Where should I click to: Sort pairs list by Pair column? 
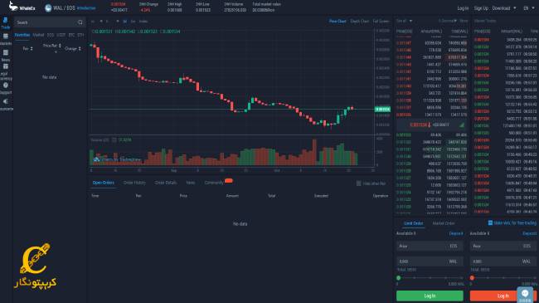(28, 48)
